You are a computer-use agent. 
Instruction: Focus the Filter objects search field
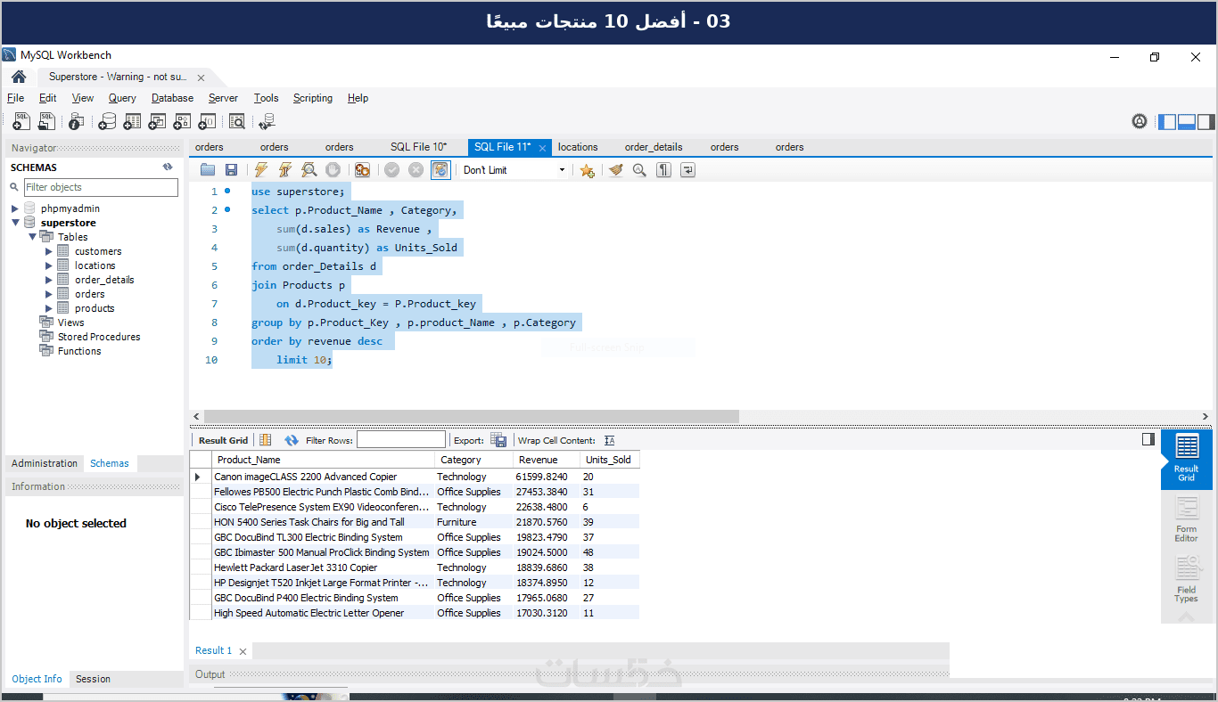point(101,187)
